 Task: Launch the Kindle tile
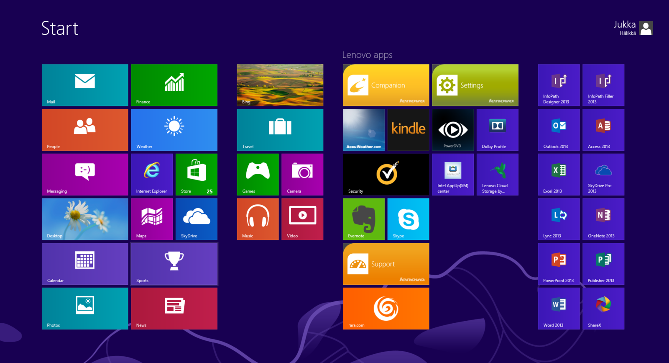point(409,130)
